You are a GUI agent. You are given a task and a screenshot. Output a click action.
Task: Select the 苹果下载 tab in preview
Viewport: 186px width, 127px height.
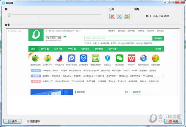click(72, 49)
